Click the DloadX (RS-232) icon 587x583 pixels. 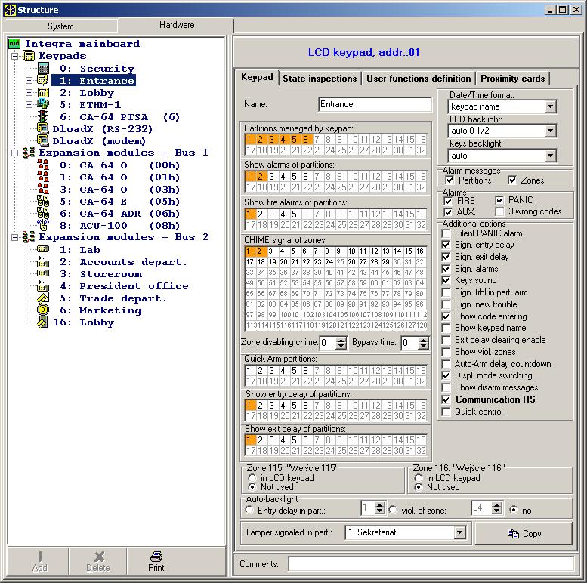pos(43,128)
